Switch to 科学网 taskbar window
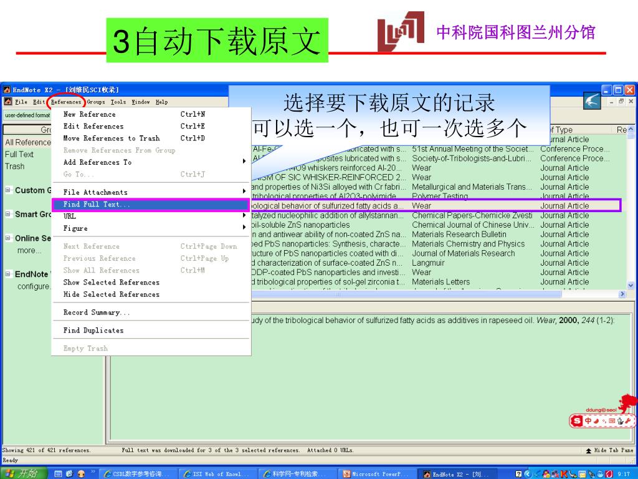The image size is (638, 479). [297, 474]
